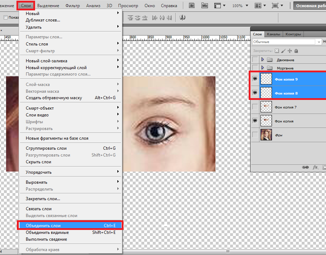Open the Фильтр menu
This screenshot has width=326, height=255.
click(x=73, y=6)
